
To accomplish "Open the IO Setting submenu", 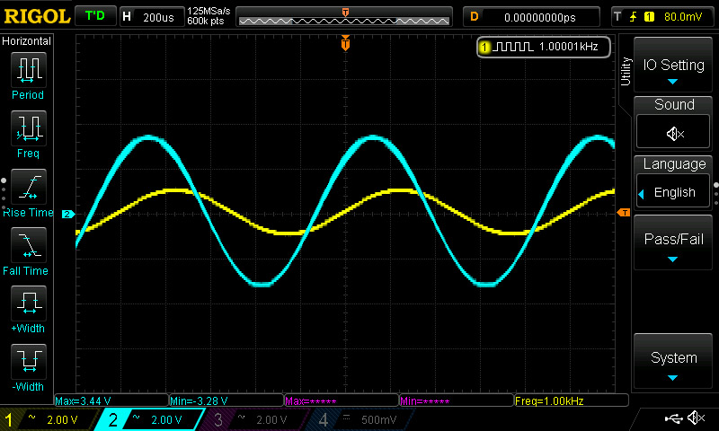I will click(x=672, y=65).
